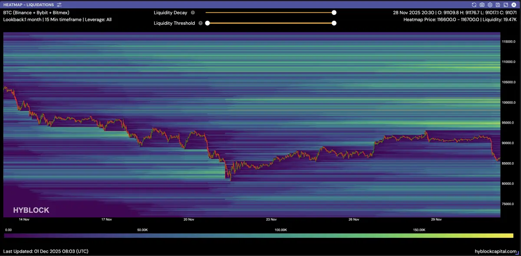521x256 pixels.
Task: Refresh the liquidation heatmap data
Action: 474,5
